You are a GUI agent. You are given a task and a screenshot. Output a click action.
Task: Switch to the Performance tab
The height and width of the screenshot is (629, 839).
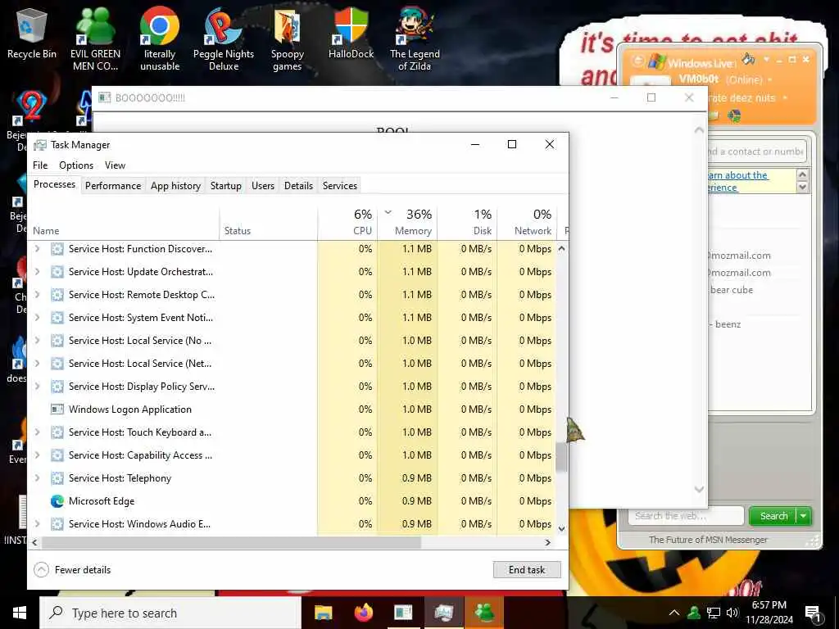point(113,186)
